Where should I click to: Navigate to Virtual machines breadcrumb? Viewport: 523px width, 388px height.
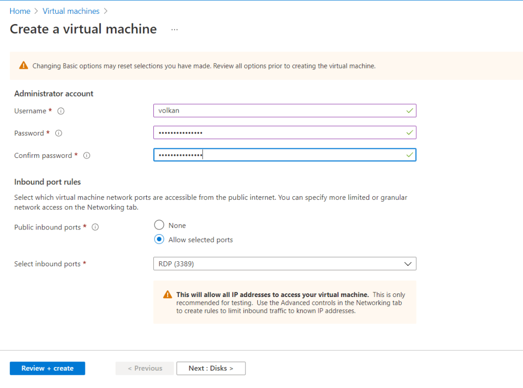pyautogui.click(x=71, y=11)
